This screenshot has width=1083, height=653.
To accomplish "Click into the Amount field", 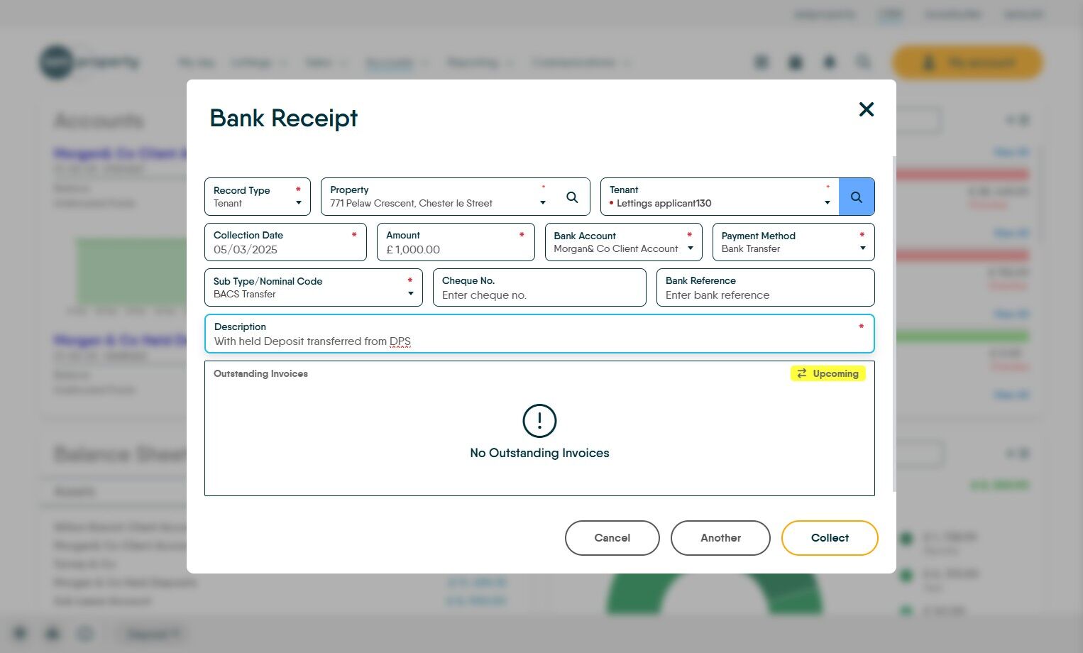I will click(456, 242).
